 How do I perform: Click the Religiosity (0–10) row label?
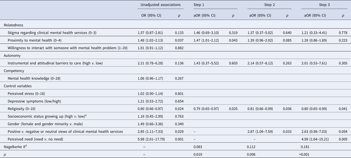pos(22,109)
